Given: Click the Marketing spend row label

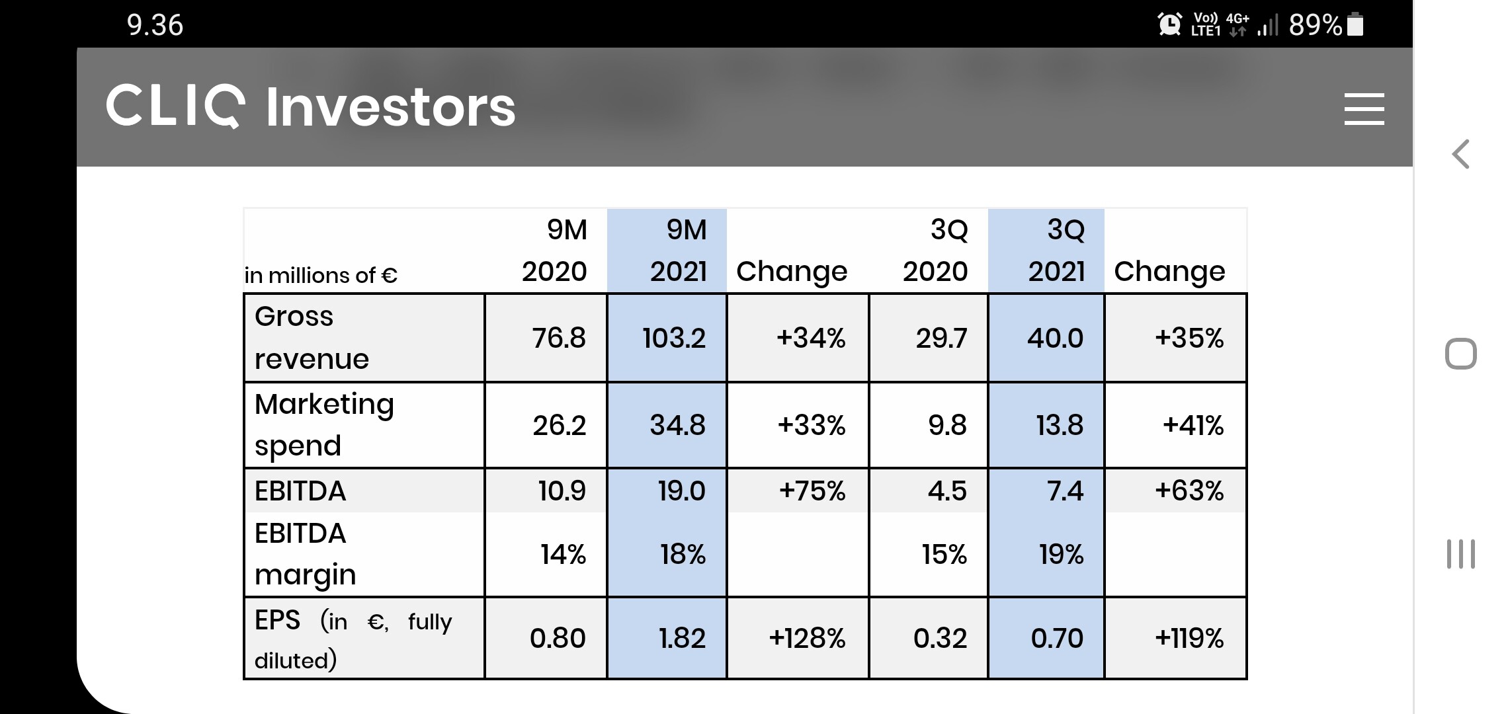Looking at the screenshot, I should 324,424.
